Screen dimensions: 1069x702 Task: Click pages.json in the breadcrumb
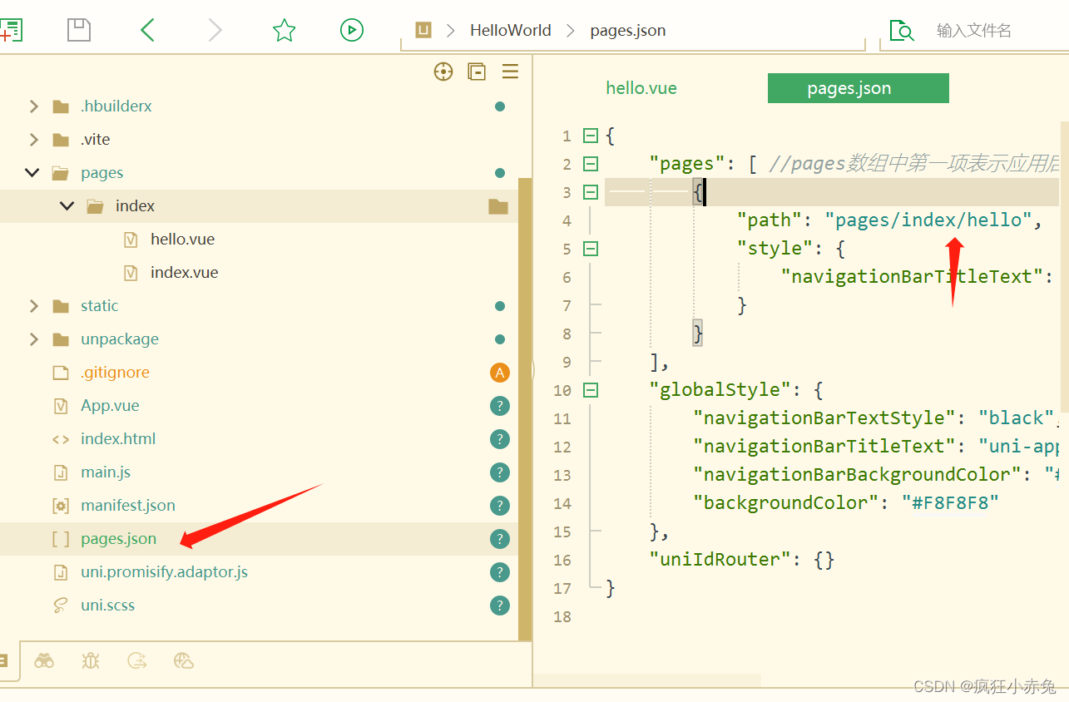[x=628, y=31]
